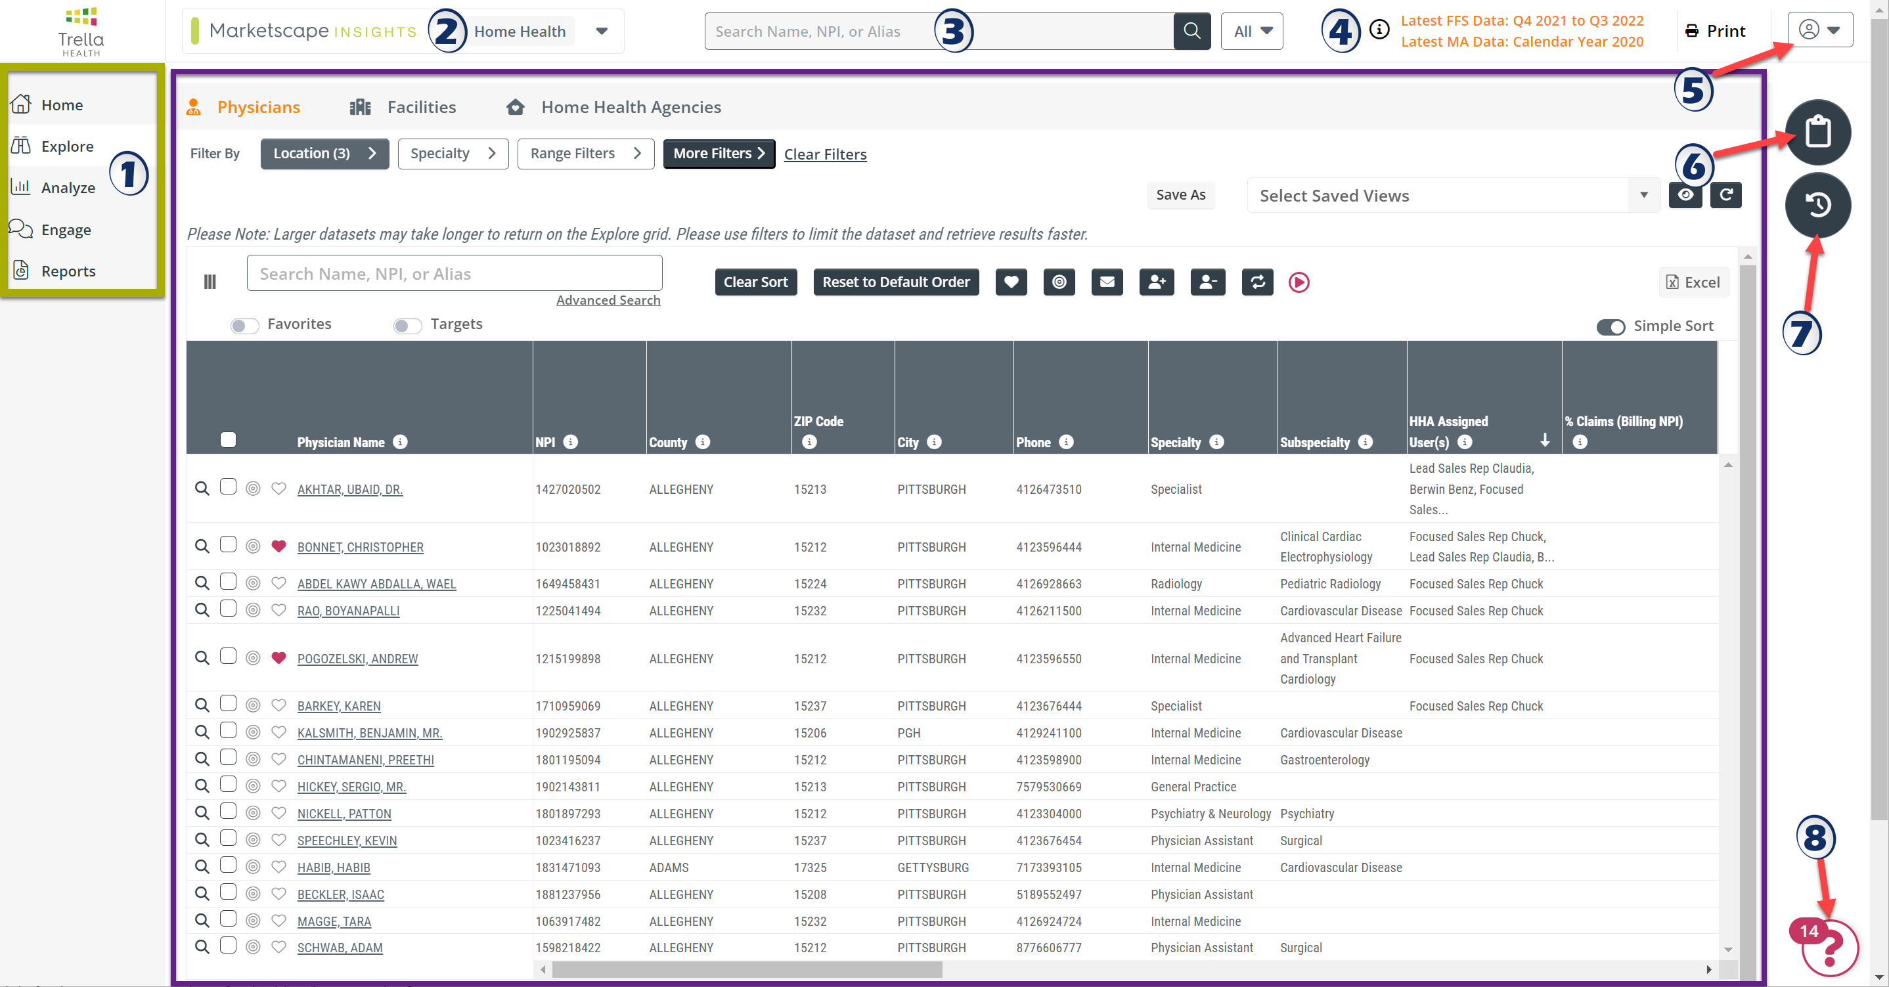This screenshot has width=1889, height=987.
Task: Click the column chooser bars icon
Action: pos(210,282)
